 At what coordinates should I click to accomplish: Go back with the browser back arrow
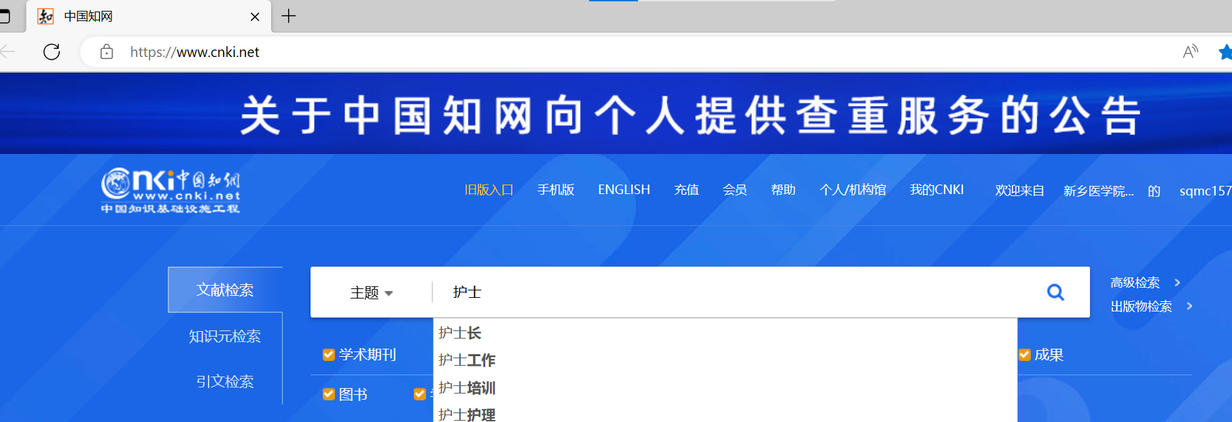point(7,52)
